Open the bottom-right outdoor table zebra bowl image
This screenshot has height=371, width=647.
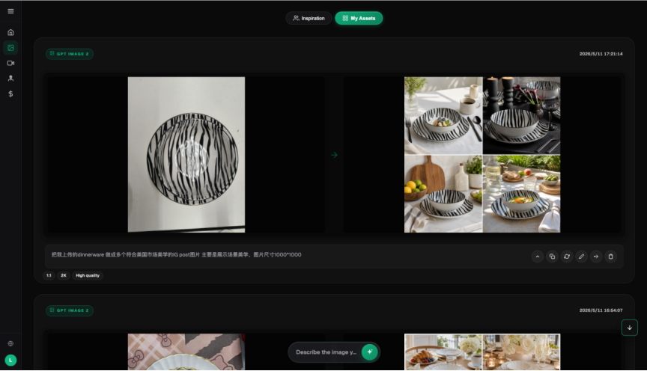pyautogui.click(x=521, y=194)
